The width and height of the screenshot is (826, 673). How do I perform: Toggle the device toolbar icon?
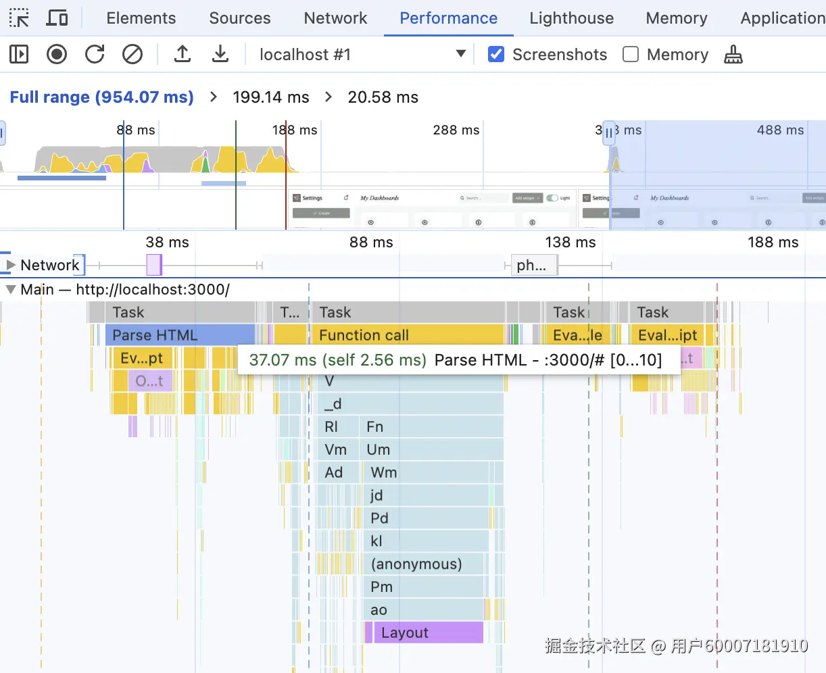coord(57,18)
